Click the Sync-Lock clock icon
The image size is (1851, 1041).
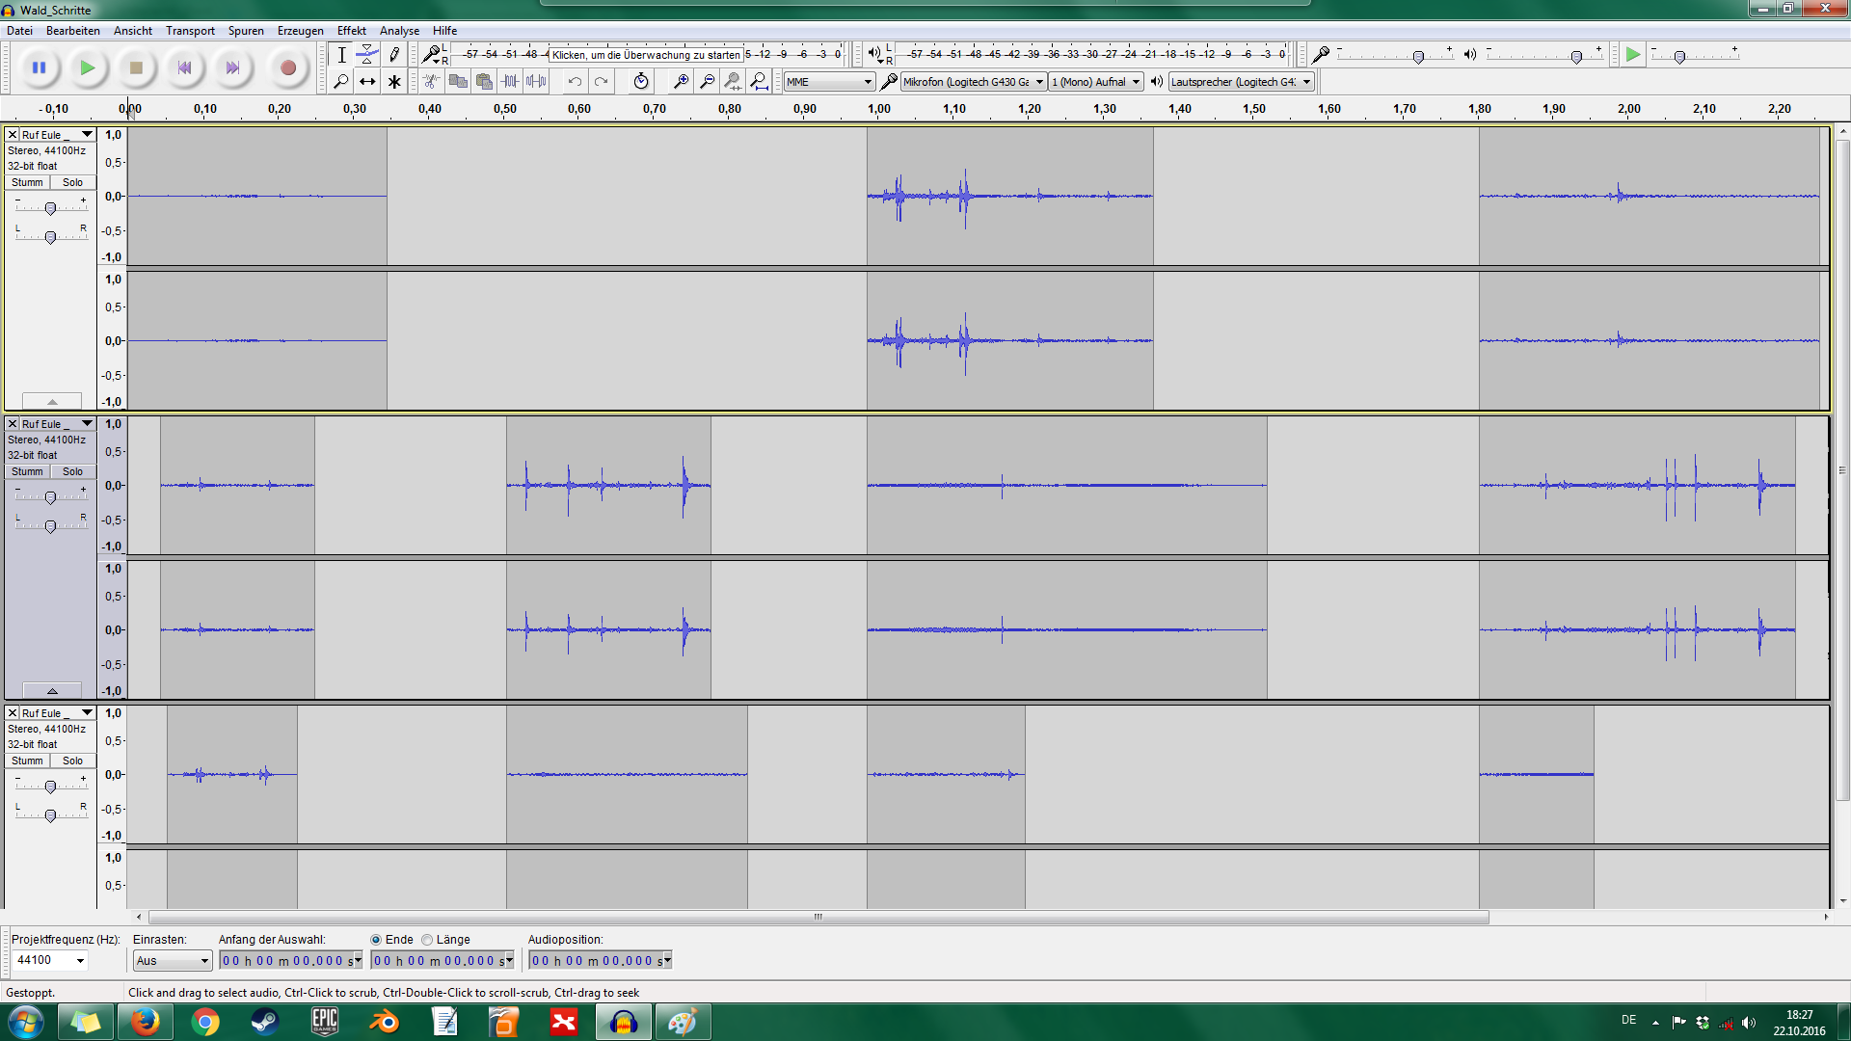point(641,82)
